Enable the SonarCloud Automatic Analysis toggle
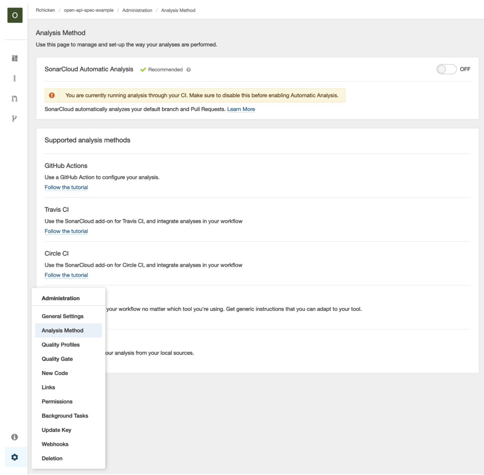 coord(446,69)
